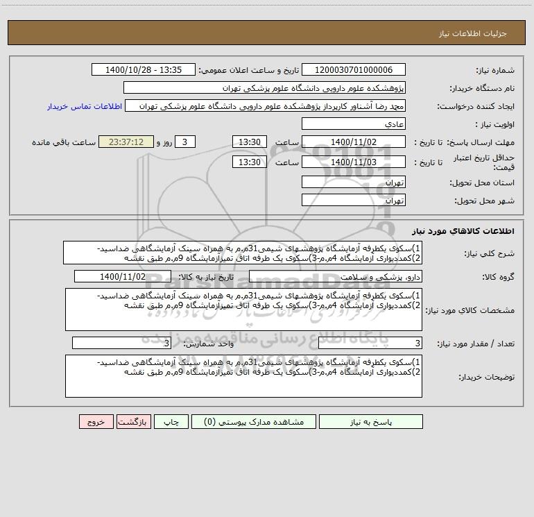The image size is (534, 517).
Task: Click the توضیحات خریدار text area
Action: click(243, 376)
